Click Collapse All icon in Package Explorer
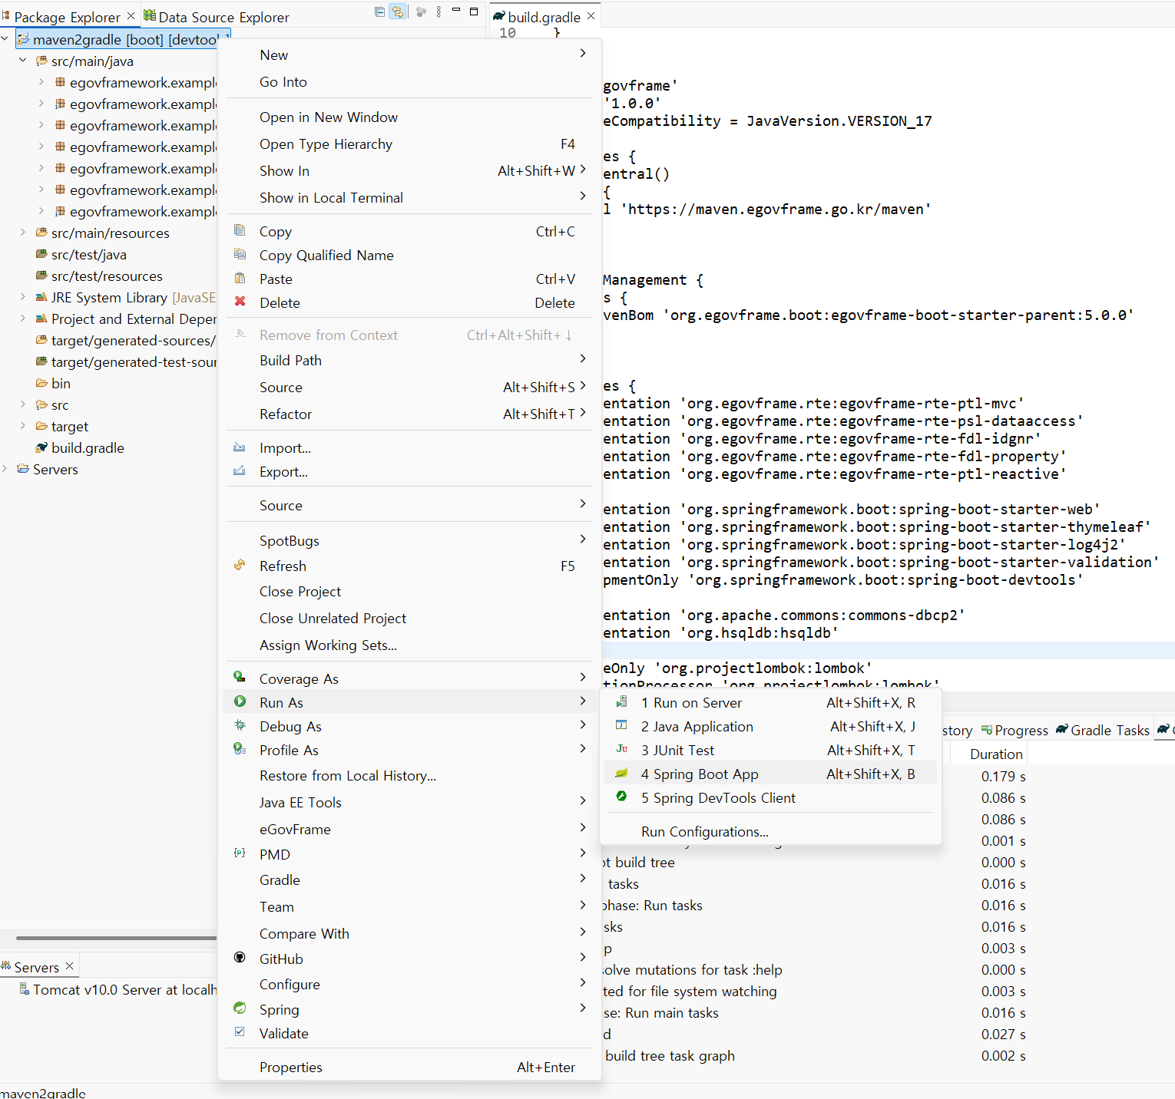 379,12
